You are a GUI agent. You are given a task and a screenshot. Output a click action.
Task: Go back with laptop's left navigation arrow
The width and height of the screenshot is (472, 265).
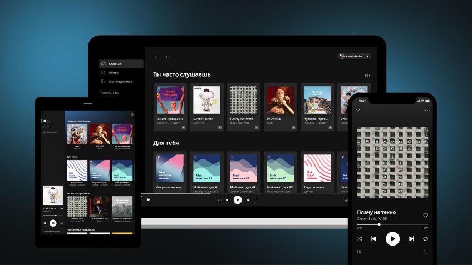[156, 57]
